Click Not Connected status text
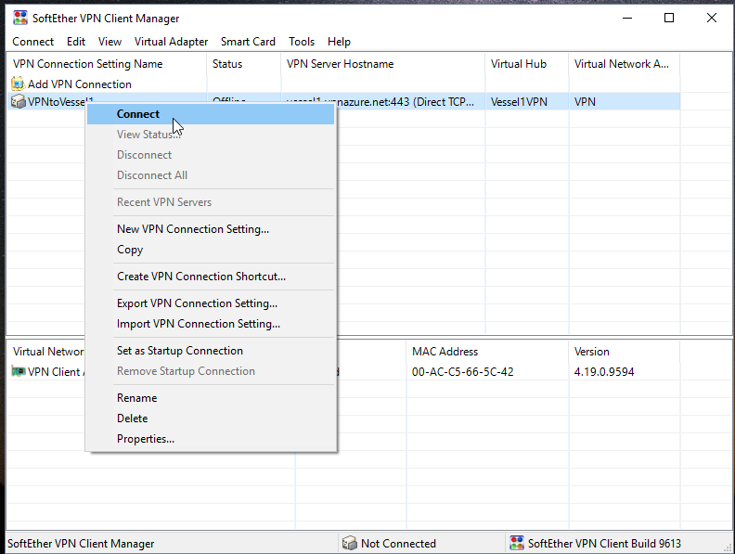 coord(398,543)
